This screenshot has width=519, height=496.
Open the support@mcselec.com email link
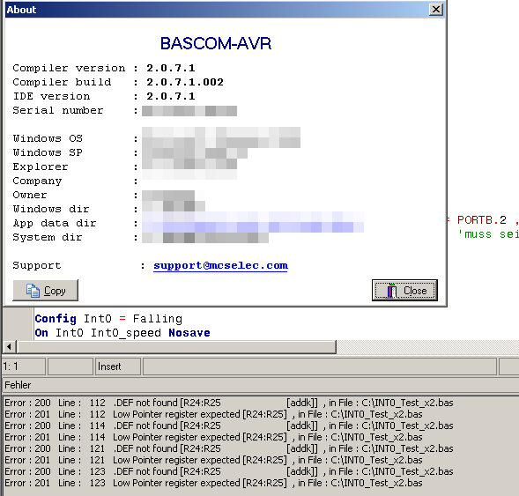(220, 266)
